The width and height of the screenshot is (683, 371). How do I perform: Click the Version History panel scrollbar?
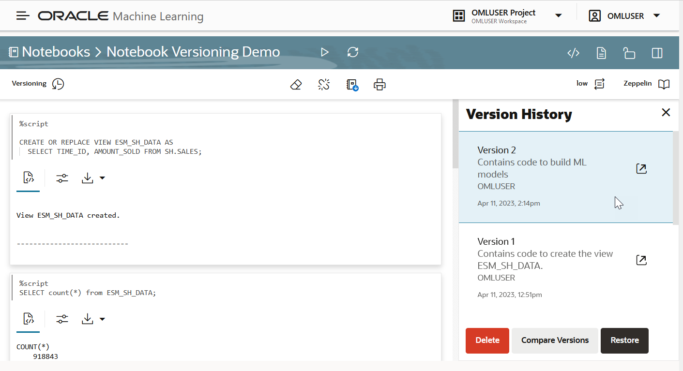pos(676,178)
